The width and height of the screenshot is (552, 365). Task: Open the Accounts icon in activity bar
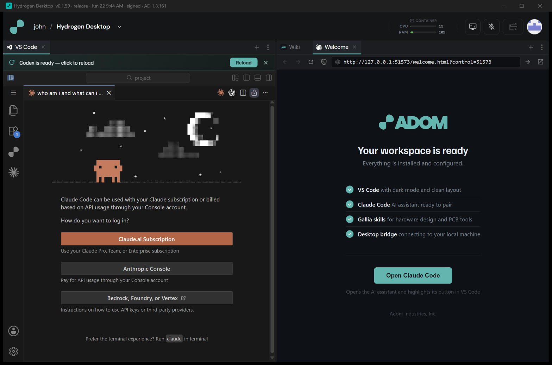pyautogui.click(x=13, y=331)
